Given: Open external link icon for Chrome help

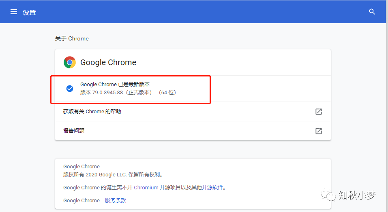Looking at the screenshot, I should tap(319, 112).
